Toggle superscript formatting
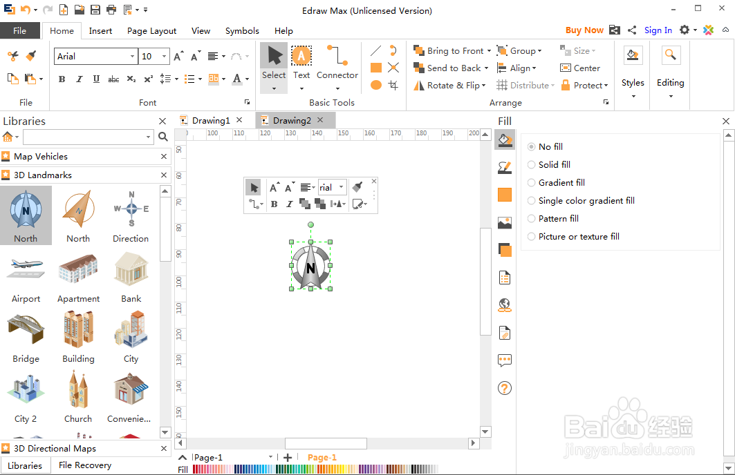The width and height of the screenshot is (735, 475). click(148, 79)
